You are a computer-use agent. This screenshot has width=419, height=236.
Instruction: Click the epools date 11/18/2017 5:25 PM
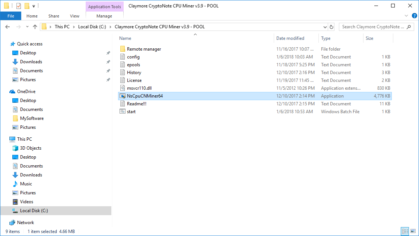tap(295, 65)
